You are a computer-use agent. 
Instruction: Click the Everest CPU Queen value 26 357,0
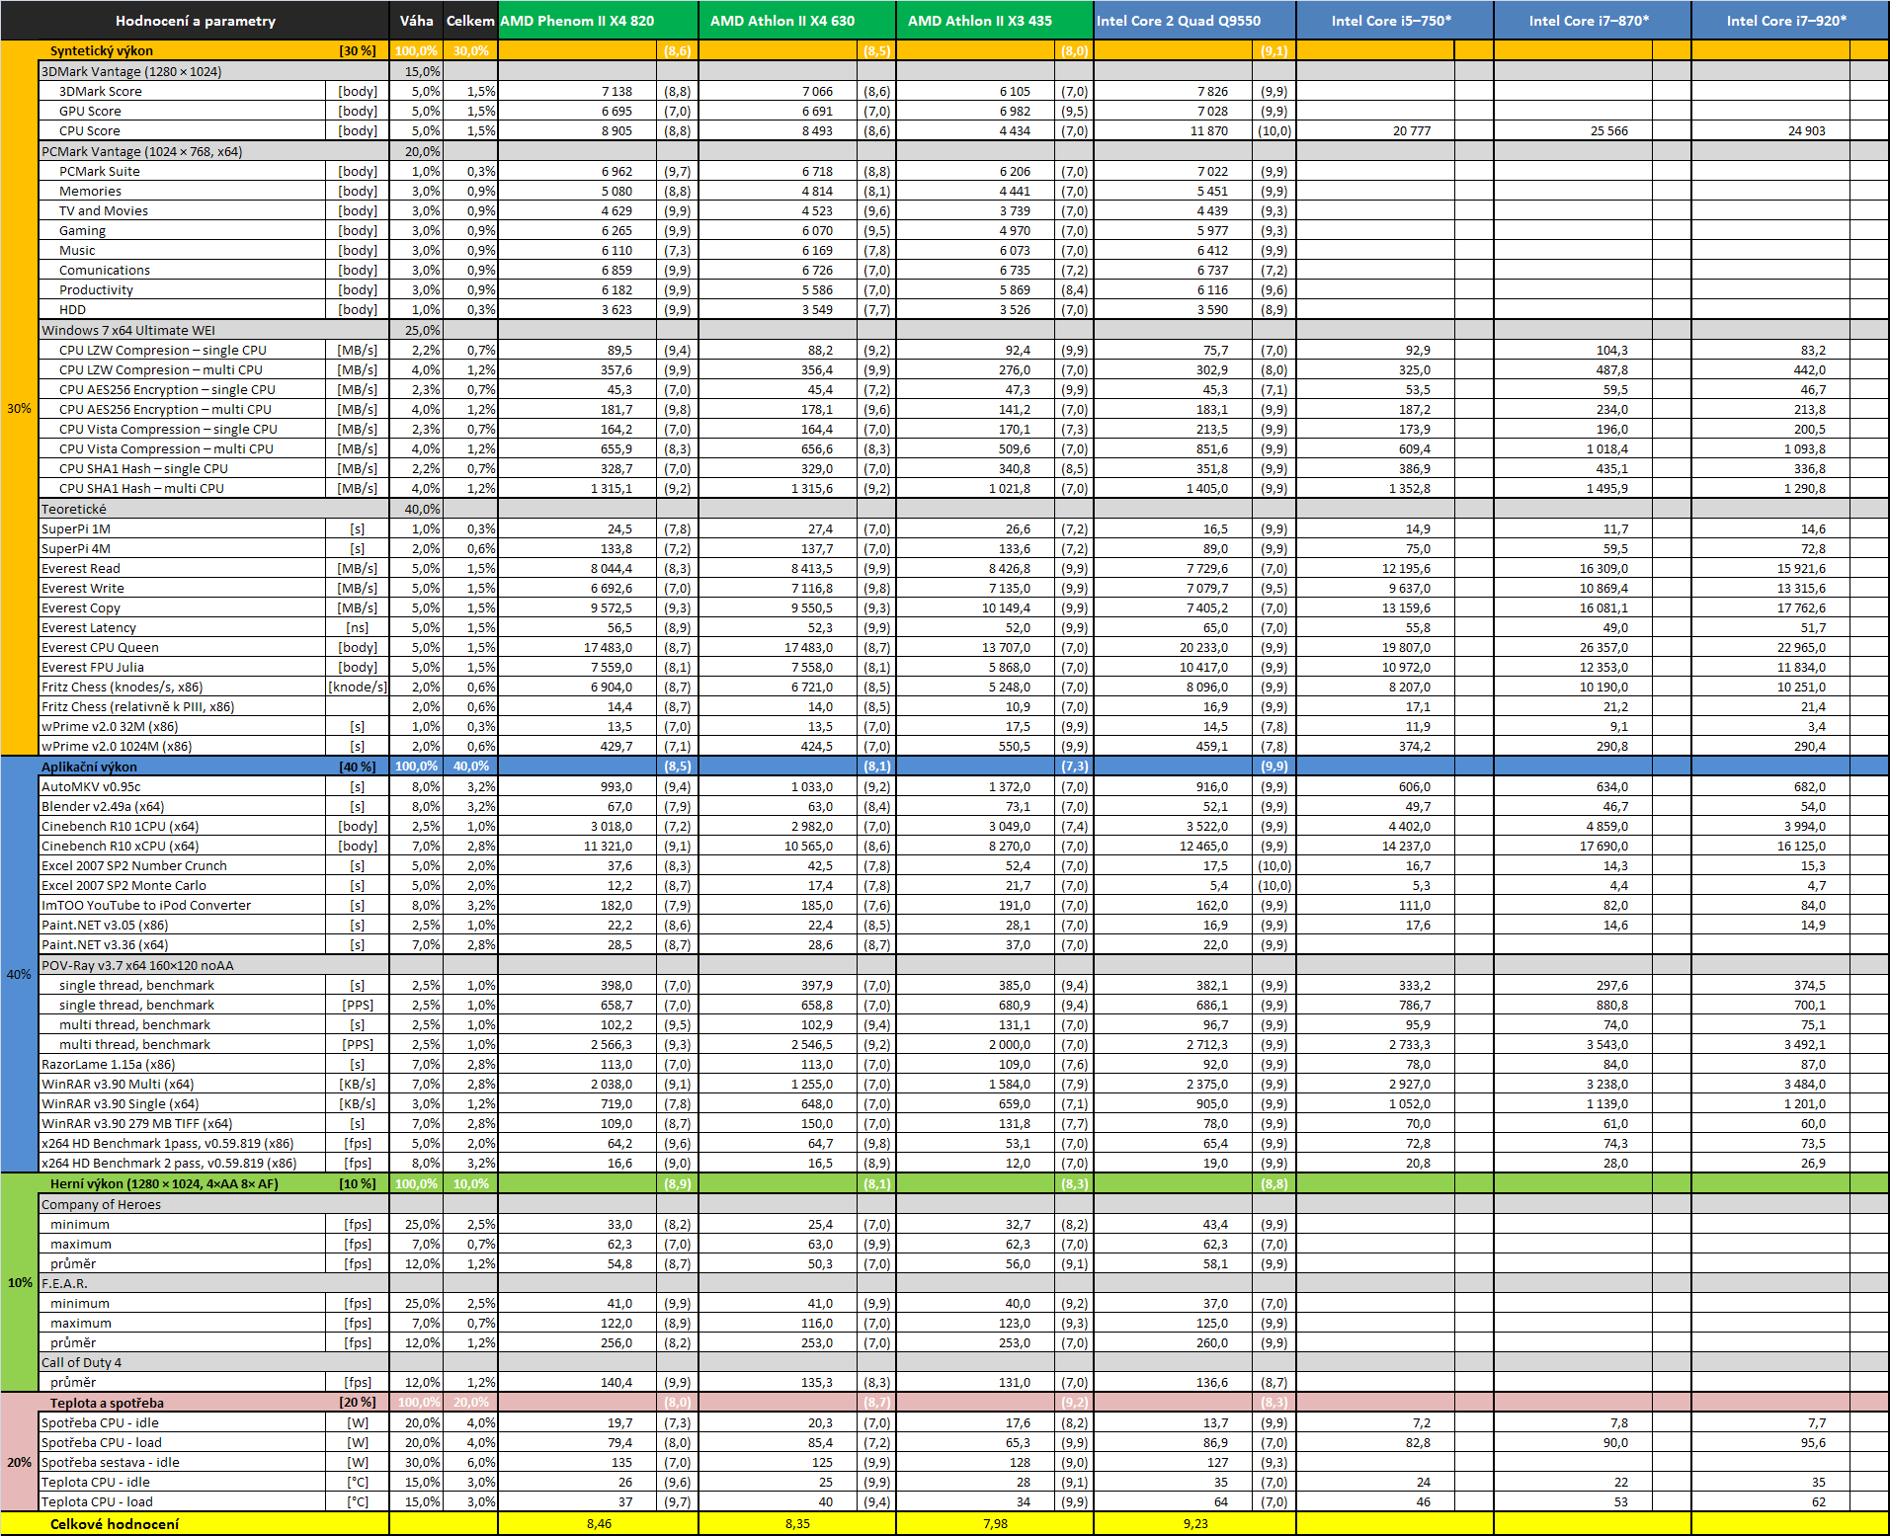1603,647
